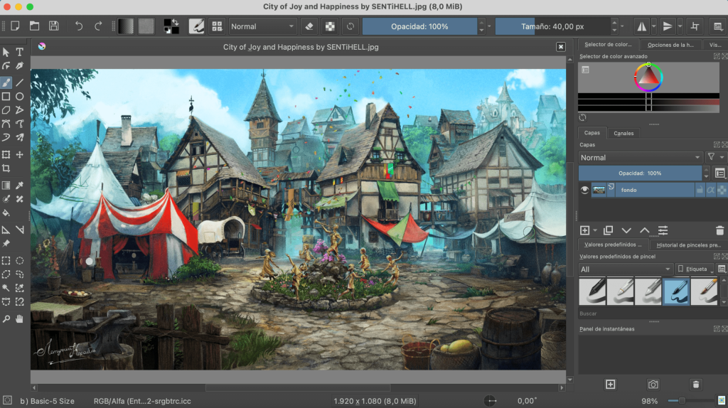Select the Rectangle shape tool
Screen dimensions: 728x408
point(6,96)
